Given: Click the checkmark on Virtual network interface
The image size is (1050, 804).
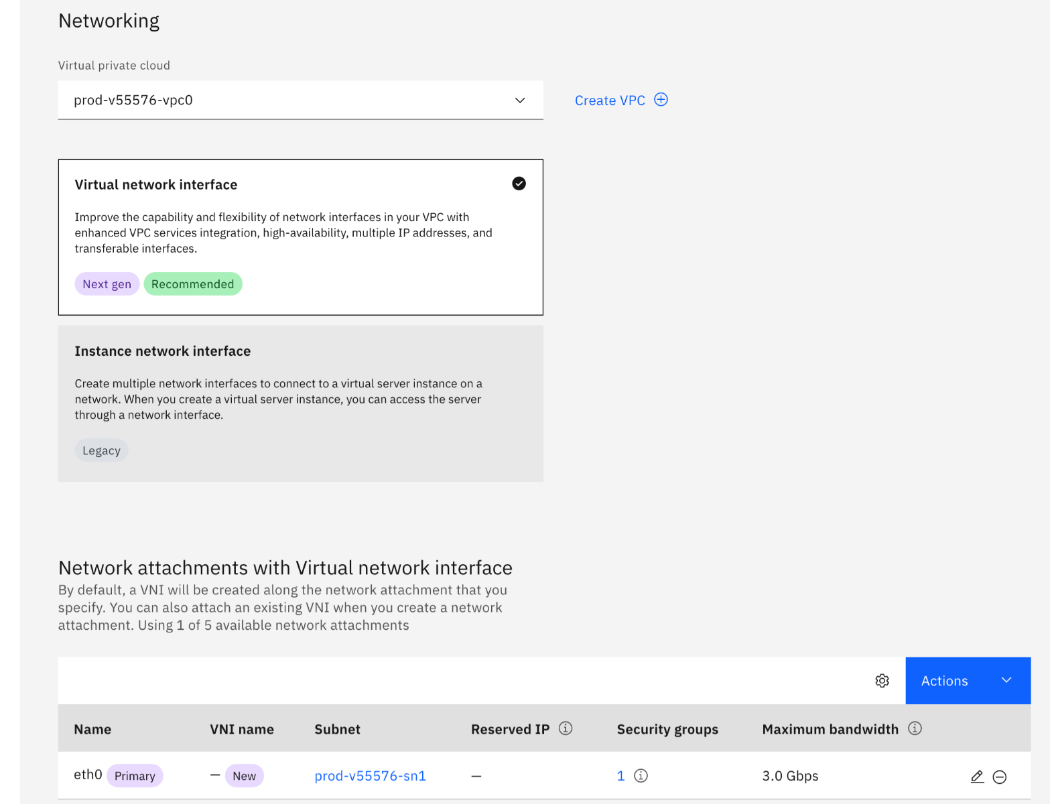Looking at the screenshot, I should click(x=519, y=184).
